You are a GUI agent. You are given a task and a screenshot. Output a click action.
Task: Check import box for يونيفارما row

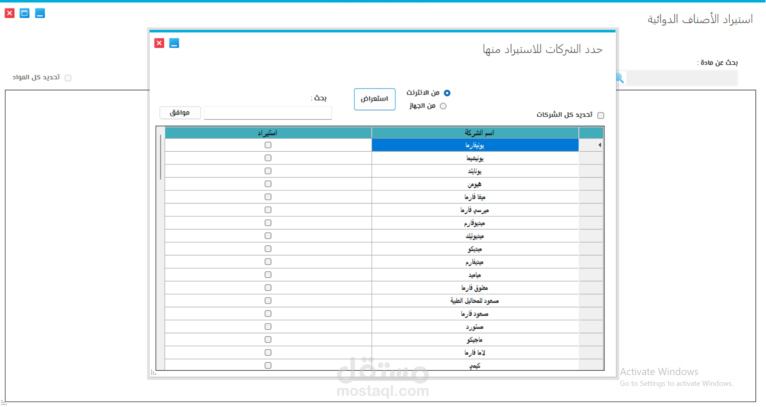point(268,145)
